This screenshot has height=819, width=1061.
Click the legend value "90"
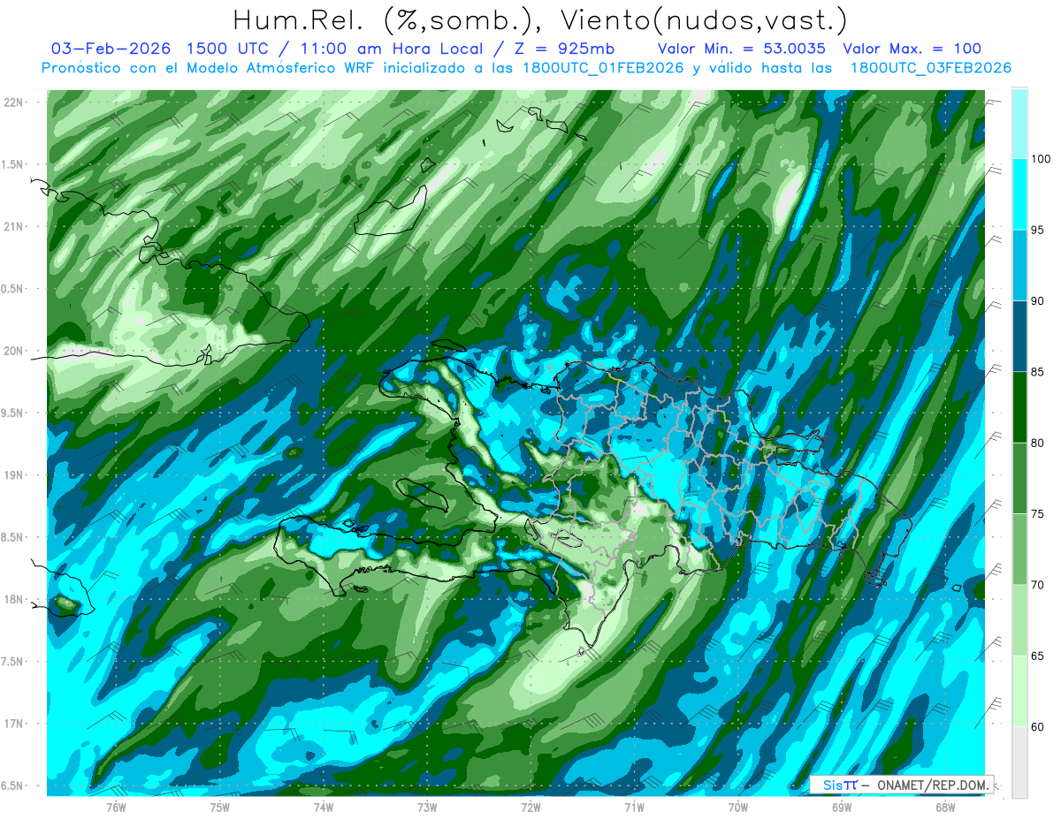pyautogui.click(x=1038, y=301)
